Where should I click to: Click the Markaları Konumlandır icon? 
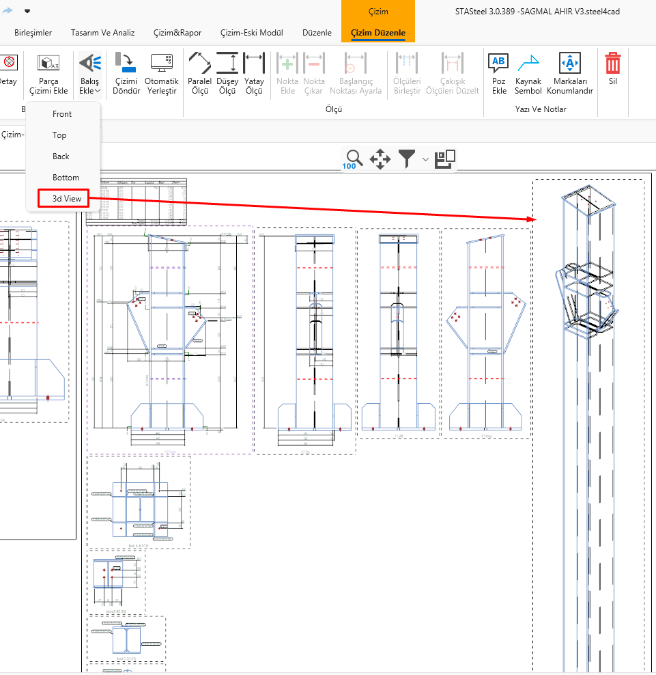tap(569, 64)
